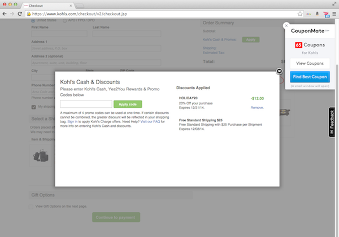Click the Apply code button
The height and width of the screenshot is (237, 339).
[x=128, y=104]
